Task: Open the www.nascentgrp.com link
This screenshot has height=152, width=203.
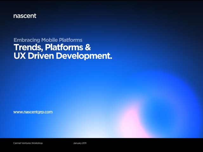Action: click(x=33, y=112)
